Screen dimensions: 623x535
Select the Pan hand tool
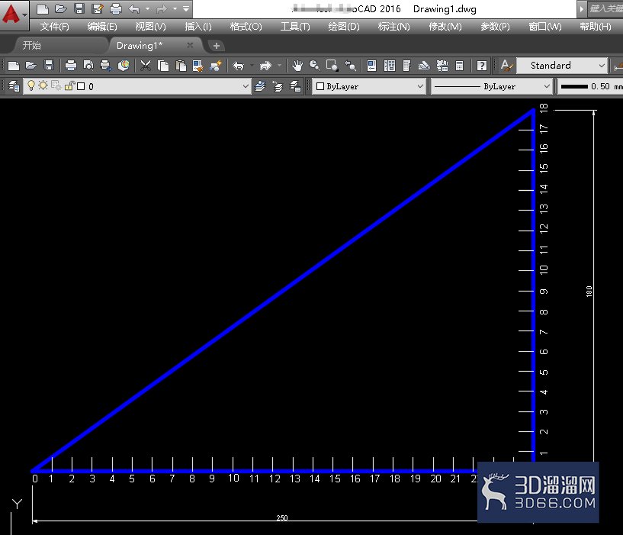pyautogui.click(x=297, y=65)
